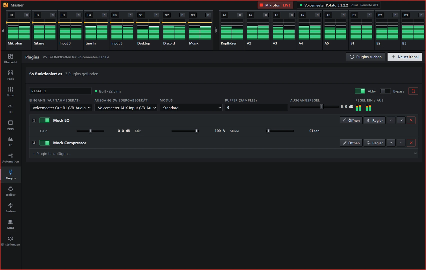The height and width of the screenshot is (270, 426).
Task: Select the Line In input strip
Action: (96, 30)
